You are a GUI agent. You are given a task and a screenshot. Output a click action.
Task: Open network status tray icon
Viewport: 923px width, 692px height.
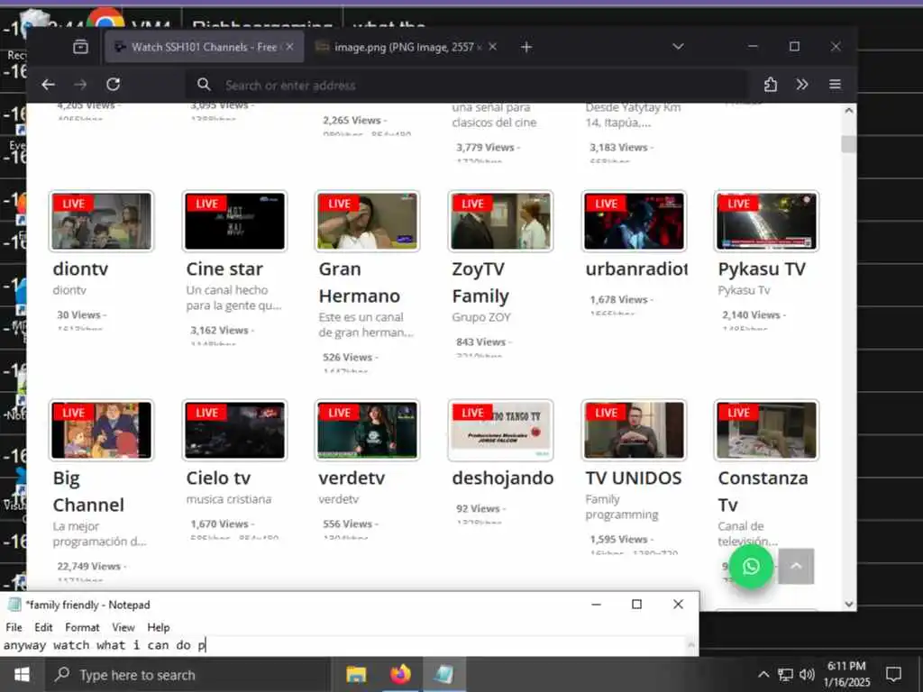[785, 674]
